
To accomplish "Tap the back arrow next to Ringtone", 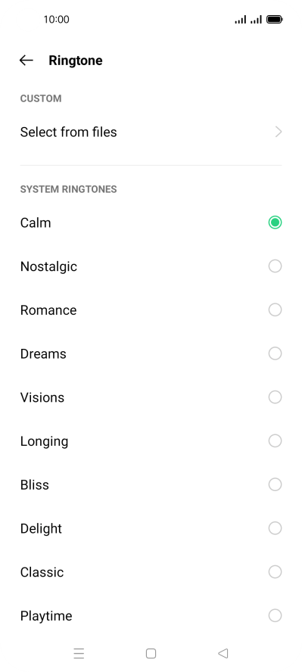I will click(26, 61).
